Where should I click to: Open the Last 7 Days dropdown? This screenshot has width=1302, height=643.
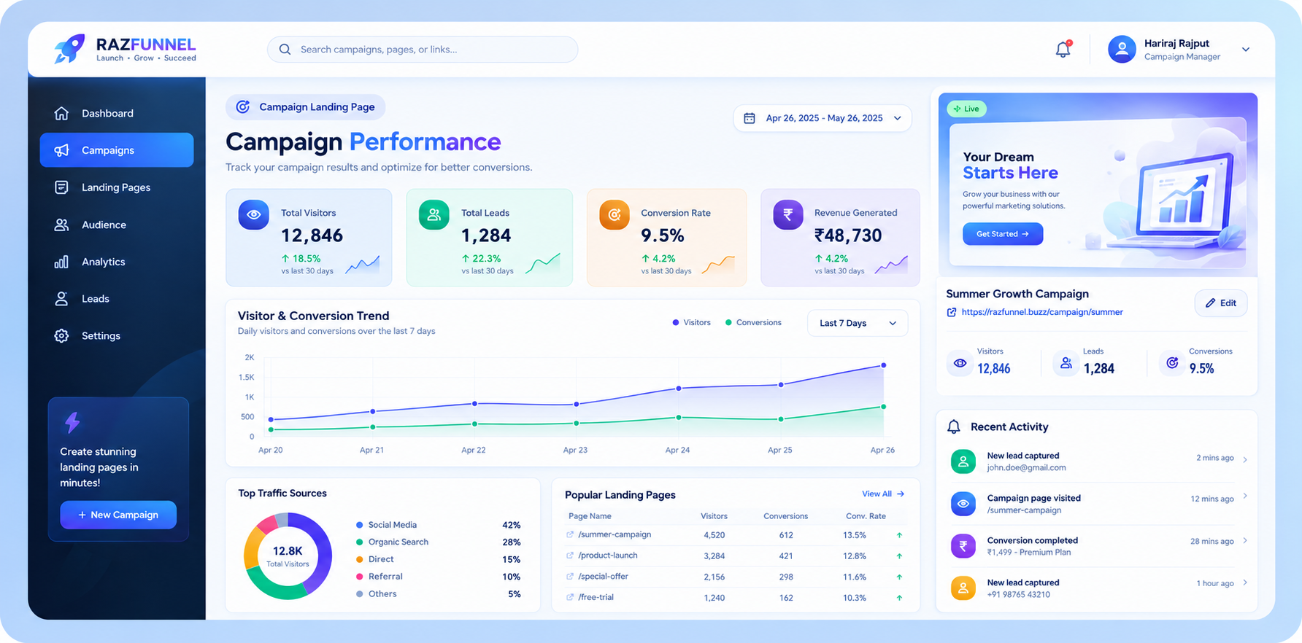858,323
